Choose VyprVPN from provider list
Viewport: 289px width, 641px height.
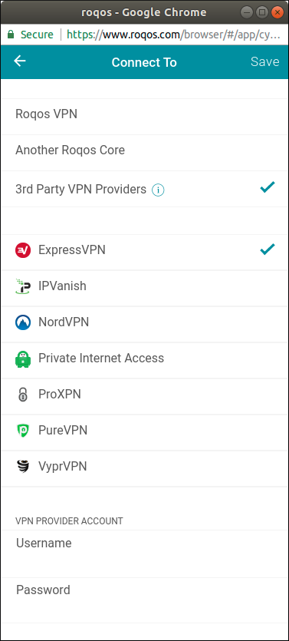[144, 468]
